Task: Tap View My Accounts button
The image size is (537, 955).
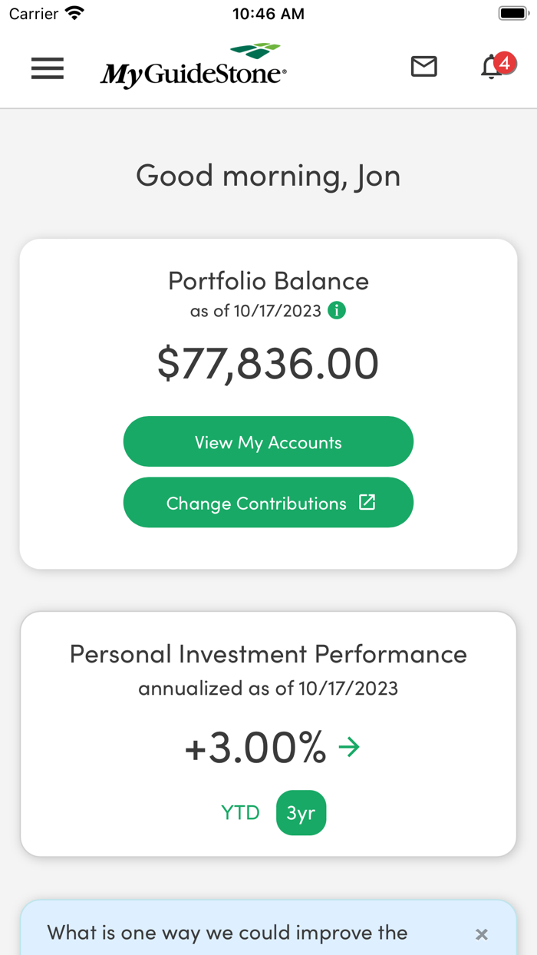Action: pos(268,441)
